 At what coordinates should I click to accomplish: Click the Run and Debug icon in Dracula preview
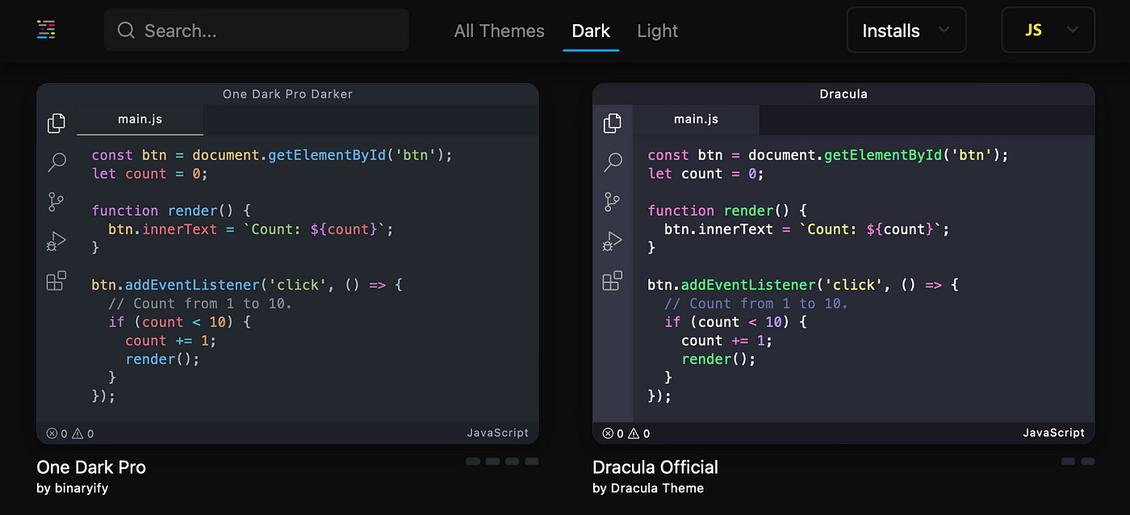click(613, 241)
